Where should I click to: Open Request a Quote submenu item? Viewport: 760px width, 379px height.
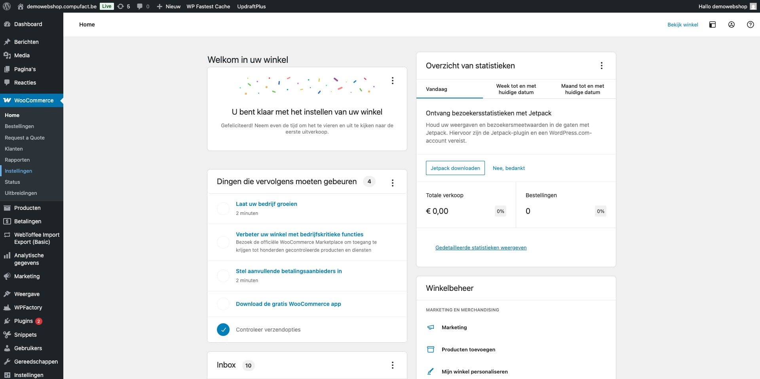(x=25, y=138)
